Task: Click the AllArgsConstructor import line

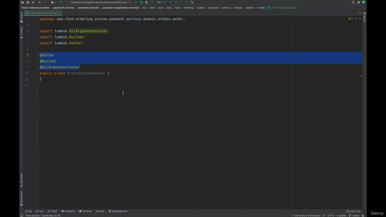Action: 74,31
